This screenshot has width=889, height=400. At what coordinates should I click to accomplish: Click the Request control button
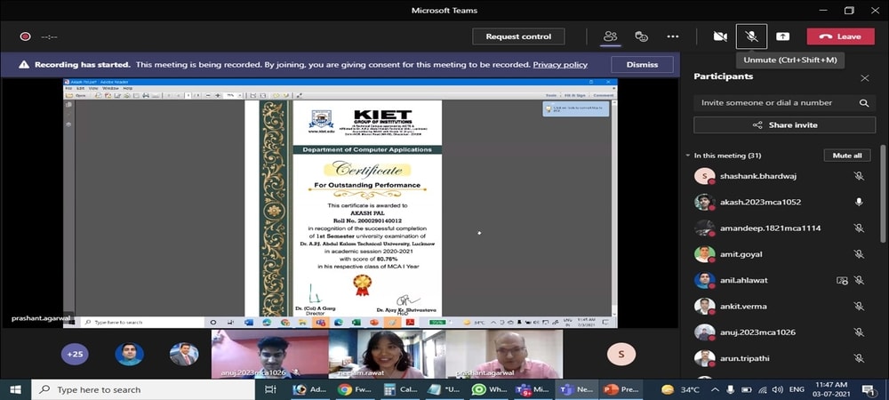518,36
